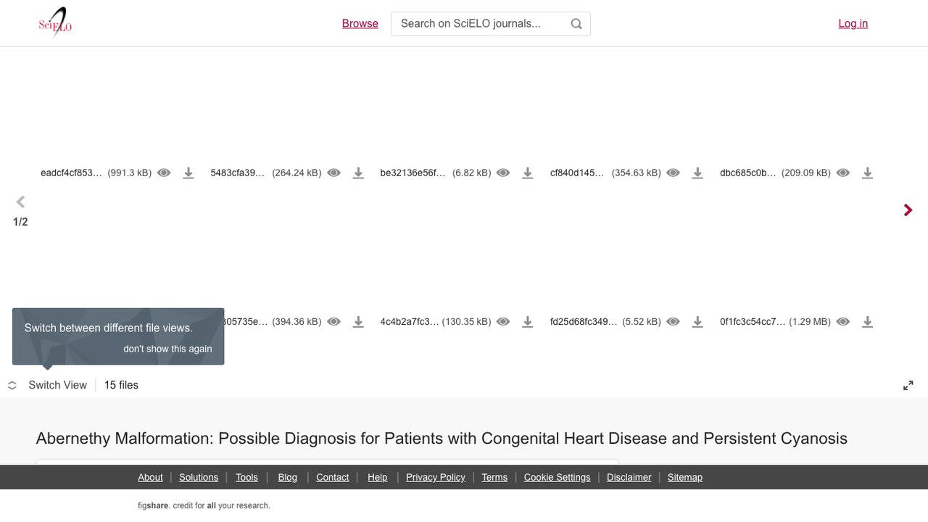Download the 5483cfa39 file
This screenshot has height=522, width=928.
(x=358, y=173)
